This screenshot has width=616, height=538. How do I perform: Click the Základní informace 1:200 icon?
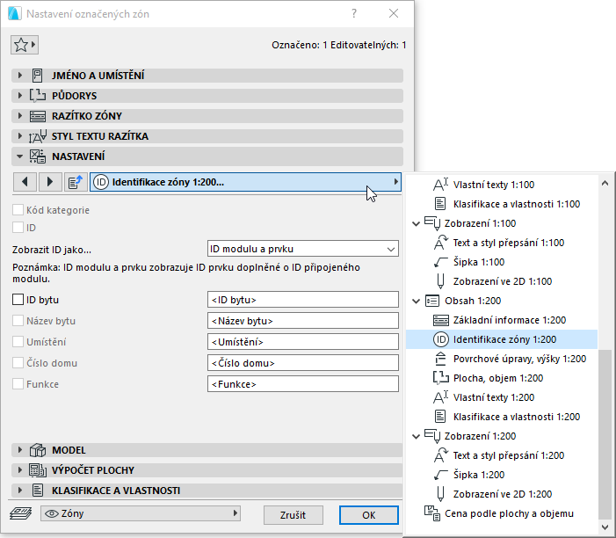point(440,320)
